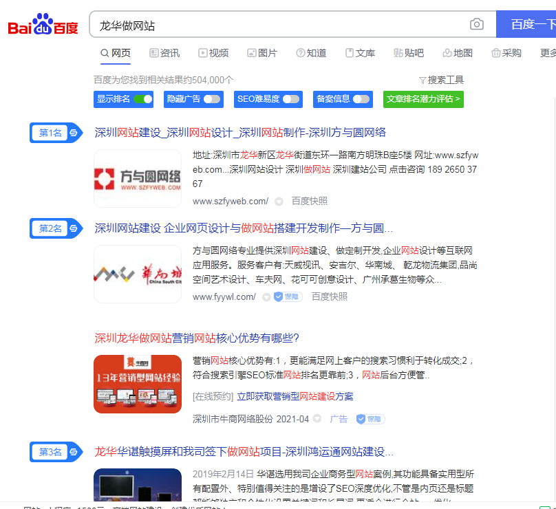Open ad 深圳龙华做网站营销网站核心优势有哪些

197,338
